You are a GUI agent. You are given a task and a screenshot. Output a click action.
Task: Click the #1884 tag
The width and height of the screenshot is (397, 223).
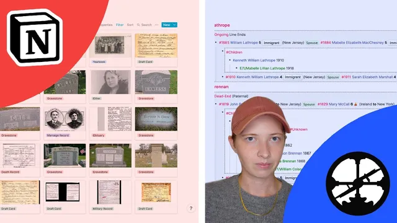(x=326, y=43)
